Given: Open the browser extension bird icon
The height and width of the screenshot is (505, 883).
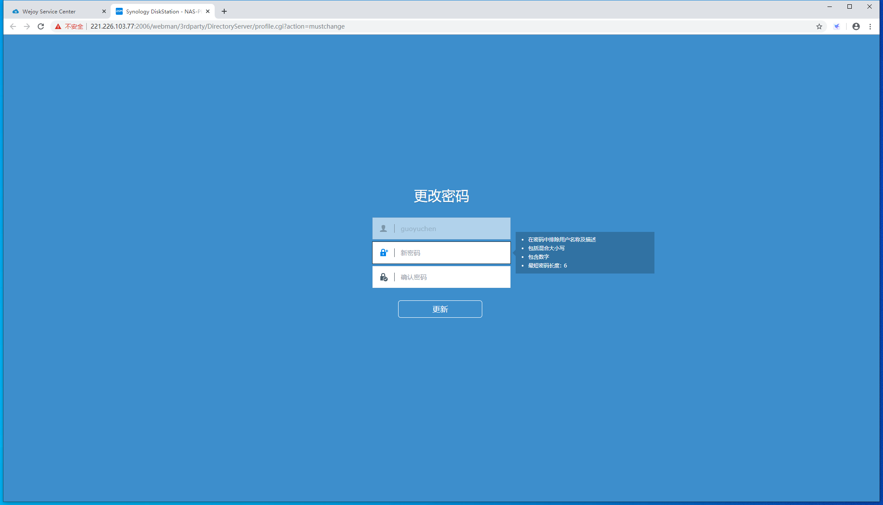Looking at the screenshot, I should click(x=837, y=26).
